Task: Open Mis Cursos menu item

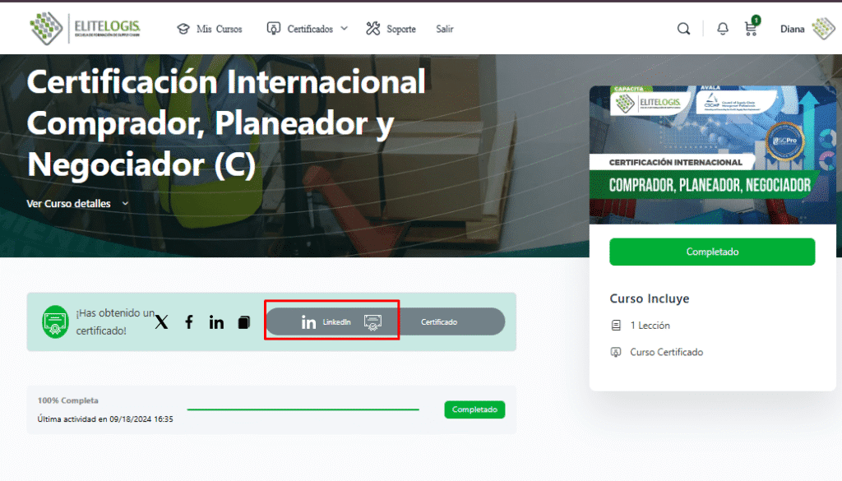Action: (x=210, y=29)
